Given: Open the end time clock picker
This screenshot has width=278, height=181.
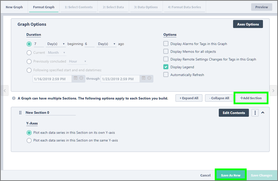Looking at the screenshot, I should click(x=149, y=78).
